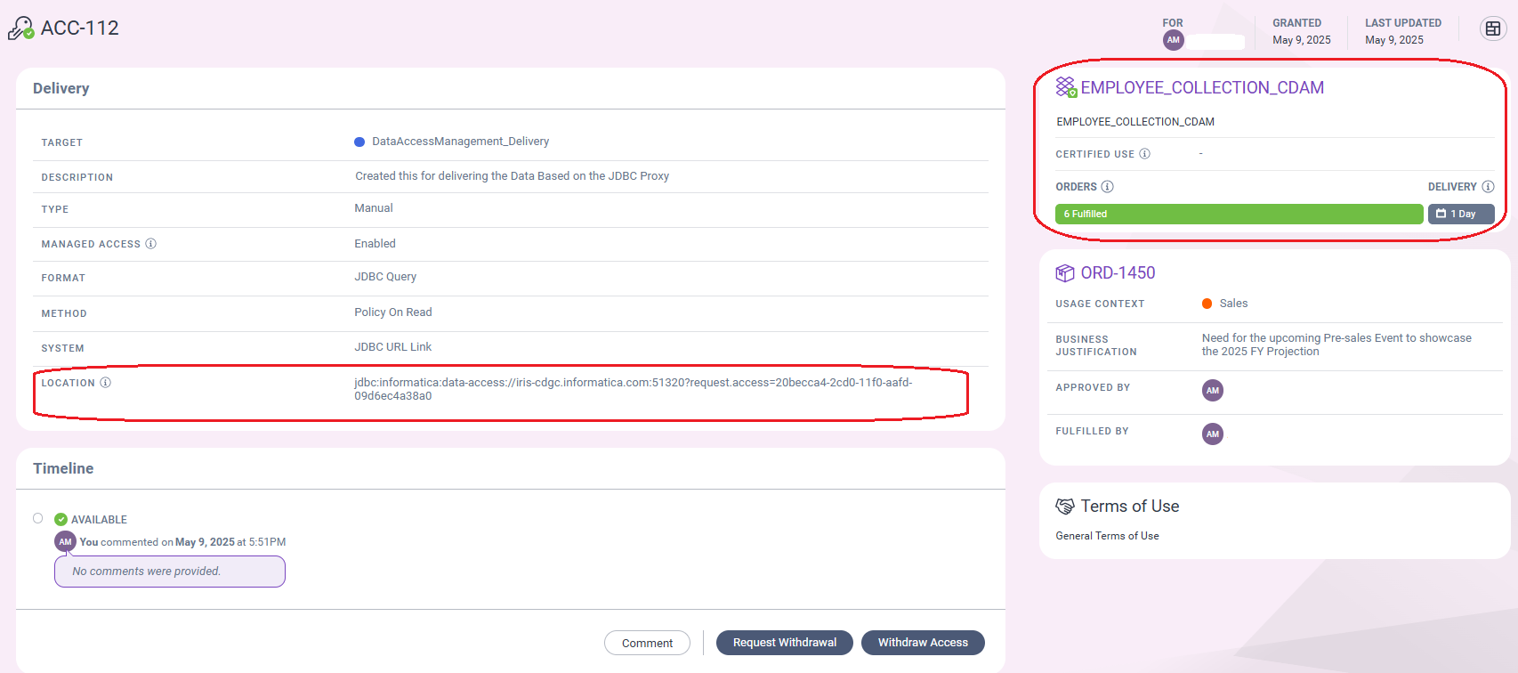Click the ACC-112 access key icon
The height and width of the screenshot is (673, 1518).
click(x=21, y=28)
